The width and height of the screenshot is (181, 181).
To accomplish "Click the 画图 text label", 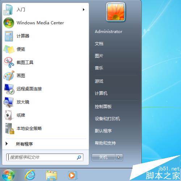I will 21,76.
